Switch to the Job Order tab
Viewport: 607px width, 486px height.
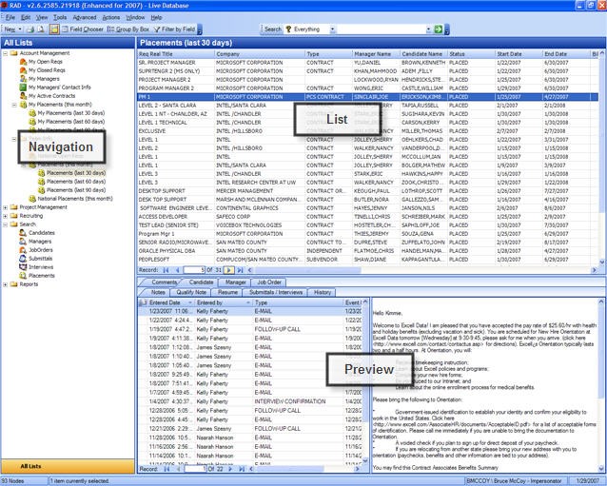pos(268,282)
